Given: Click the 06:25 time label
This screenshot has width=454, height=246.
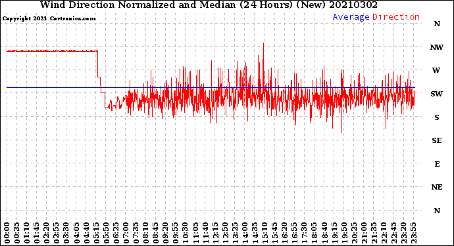Looking at the screenshot, I should pos(116,233).
